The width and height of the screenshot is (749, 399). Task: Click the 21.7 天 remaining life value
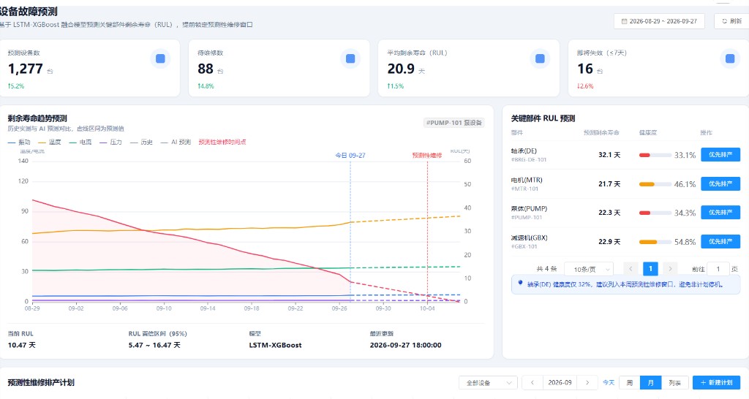[x=609, y=183]
